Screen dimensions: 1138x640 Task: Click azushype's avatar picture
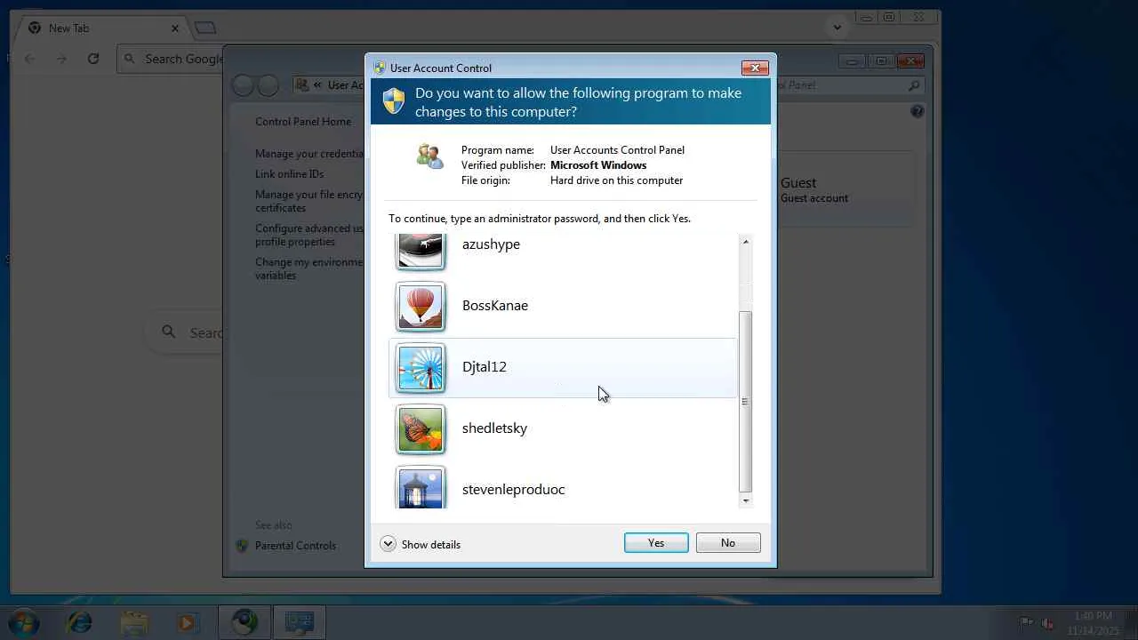(x=421, y=252)
